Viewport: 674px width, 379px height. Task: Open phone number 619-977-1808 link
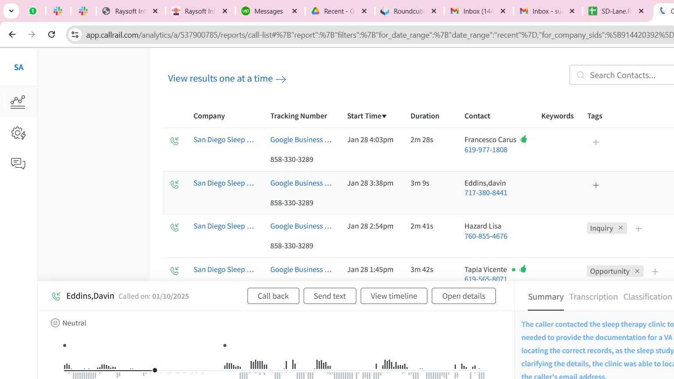[486, 150]
